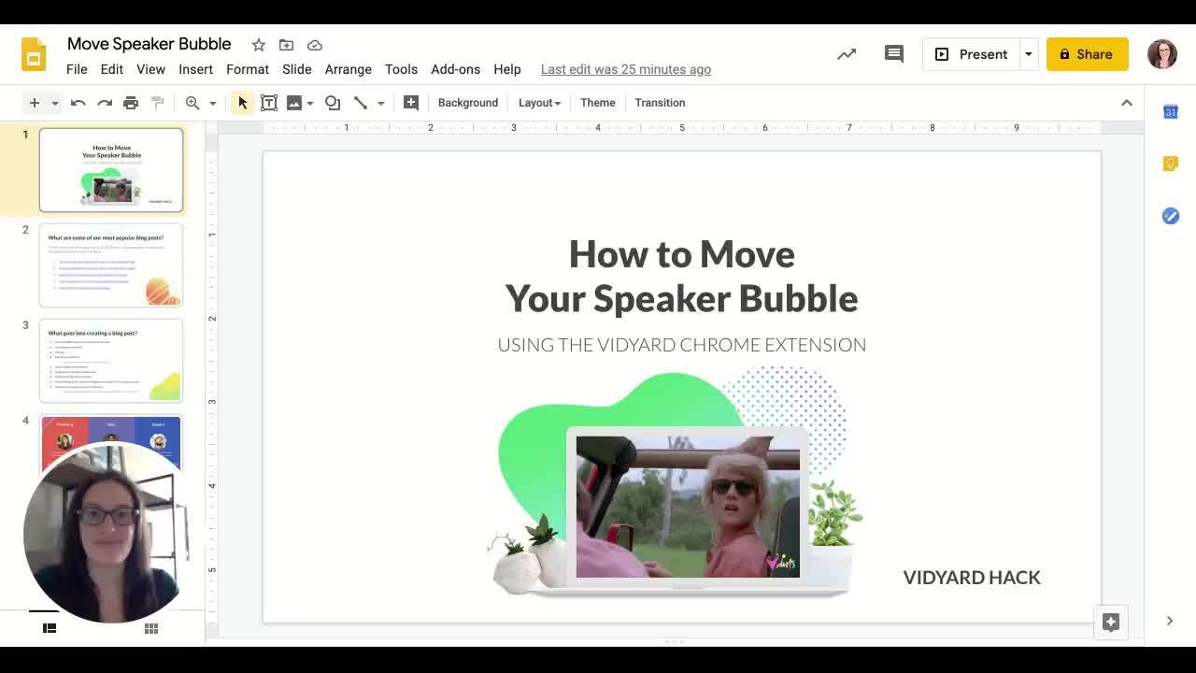This screenshot has width=1196, height=673.
Task: Open Google Keep side panel
Action: (x=1171, y=164)
